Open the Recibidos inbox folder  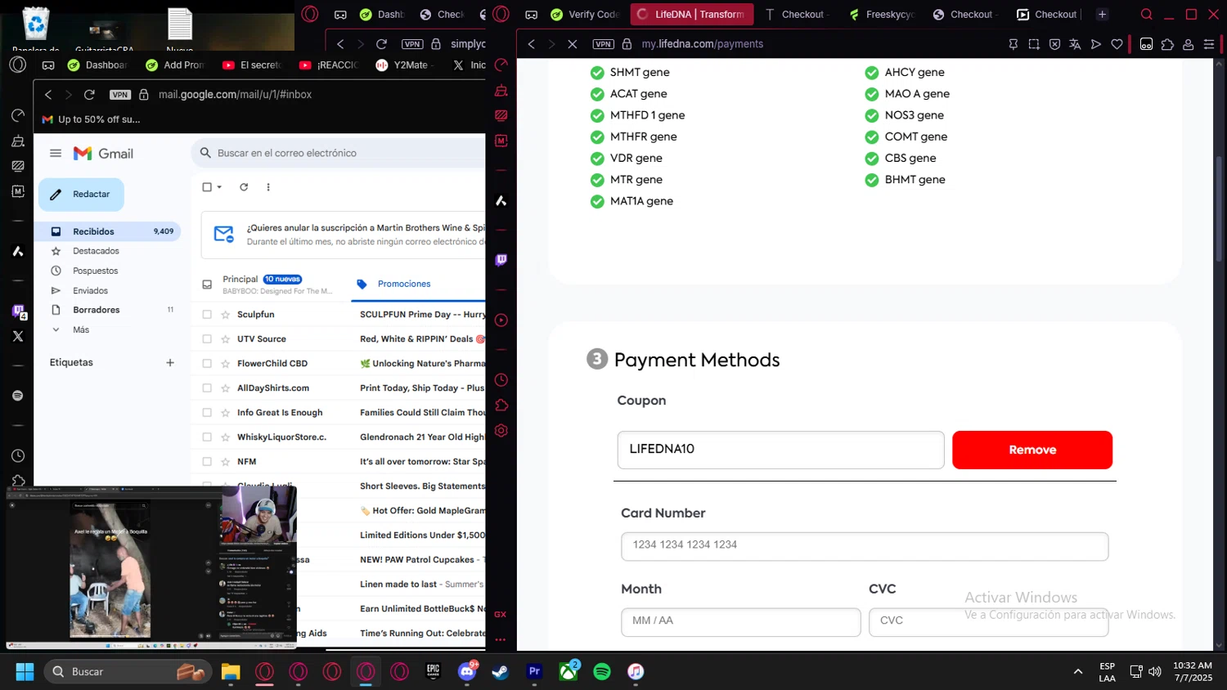(x=107, y=231)
